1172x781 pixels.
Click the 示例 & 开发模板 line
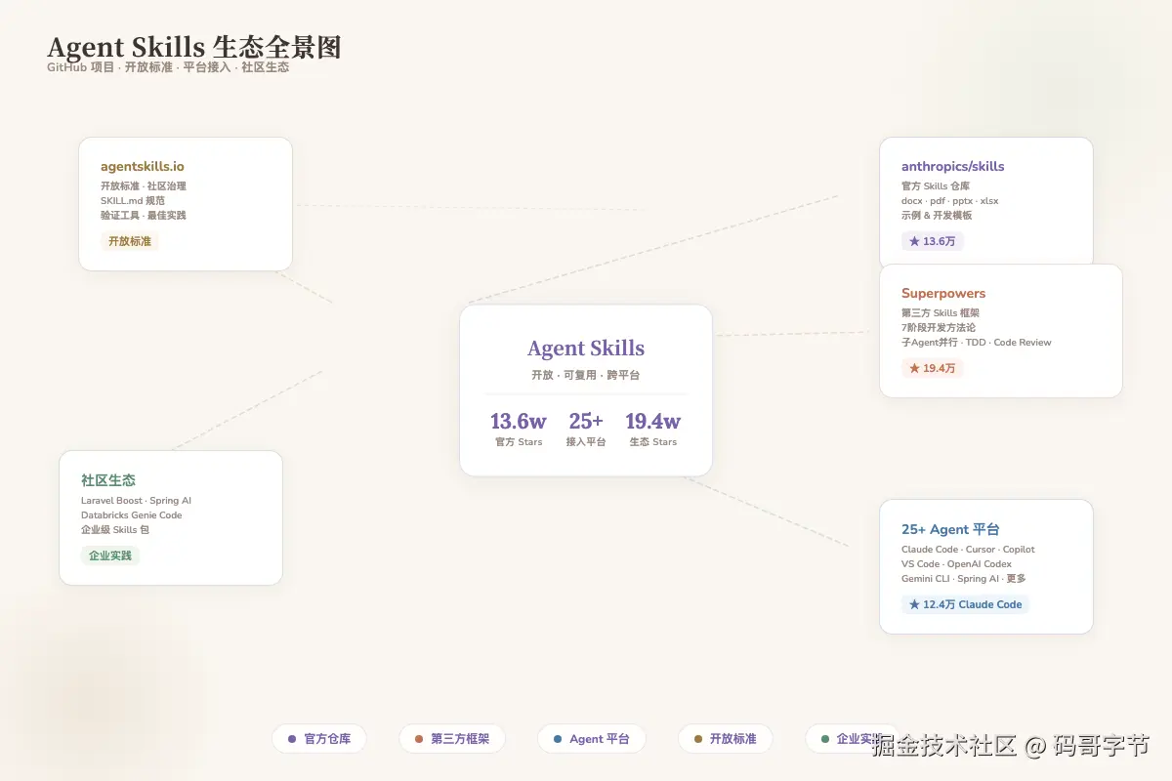point(937,216)
